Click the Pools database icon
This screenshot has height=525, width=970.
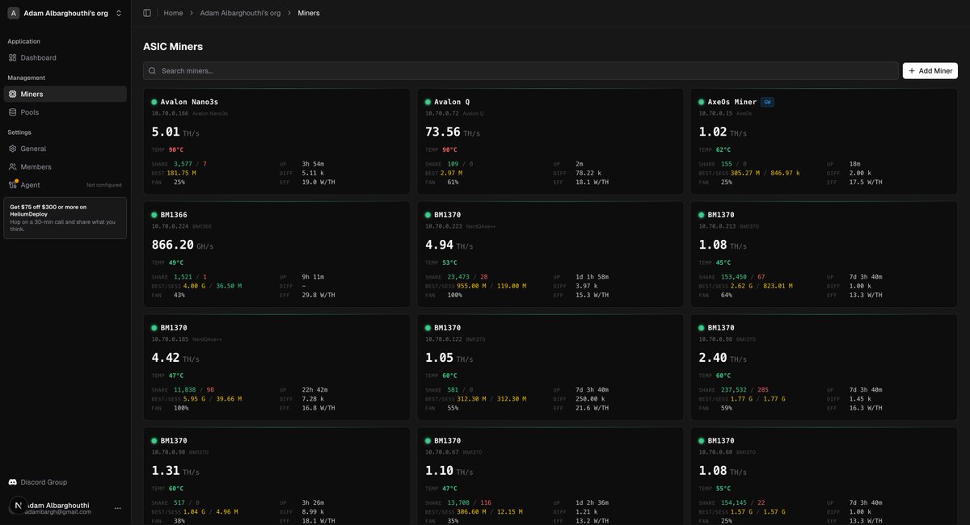click(12, 112)
